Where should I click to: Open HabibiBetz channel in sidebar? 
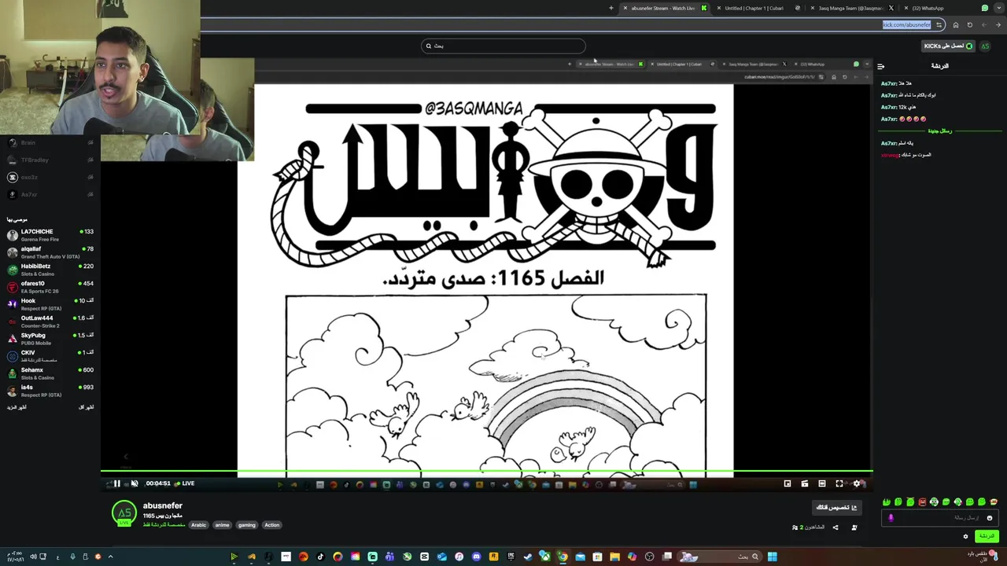(50, 270)
